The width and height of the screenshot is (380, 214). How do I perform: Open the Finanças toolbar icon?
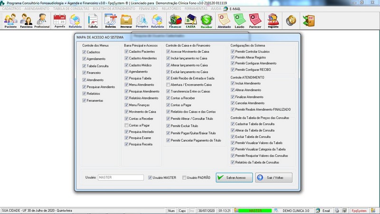point(175,21)
